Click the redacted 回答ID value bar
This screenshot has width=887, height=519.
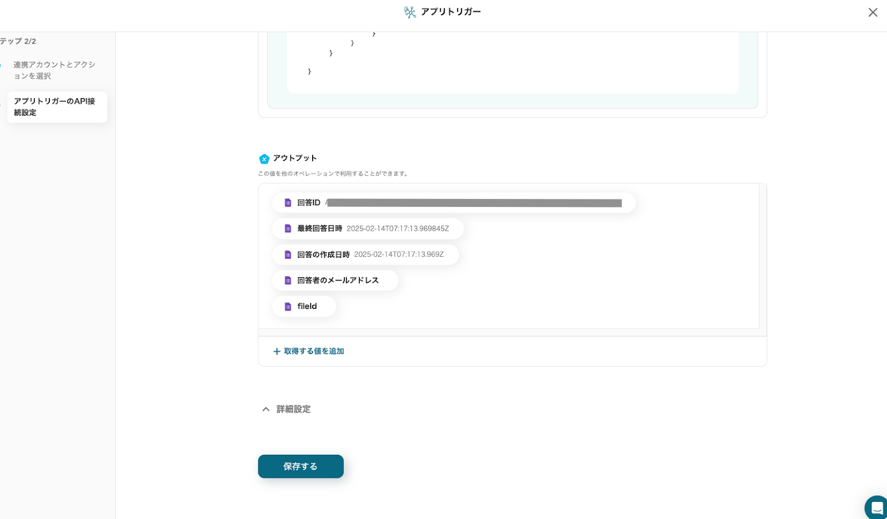point(474,203)
